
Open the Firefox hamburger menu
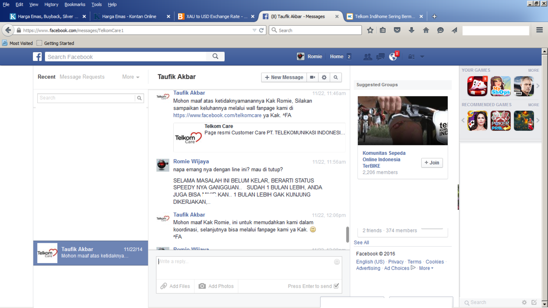pyautogui.click(x=539, y=30)
